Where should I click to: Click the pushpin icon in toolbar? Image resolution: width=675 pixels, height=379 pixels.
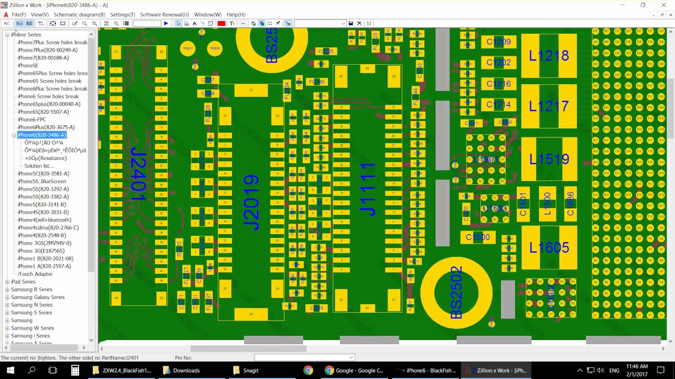(x=277, y=23)
